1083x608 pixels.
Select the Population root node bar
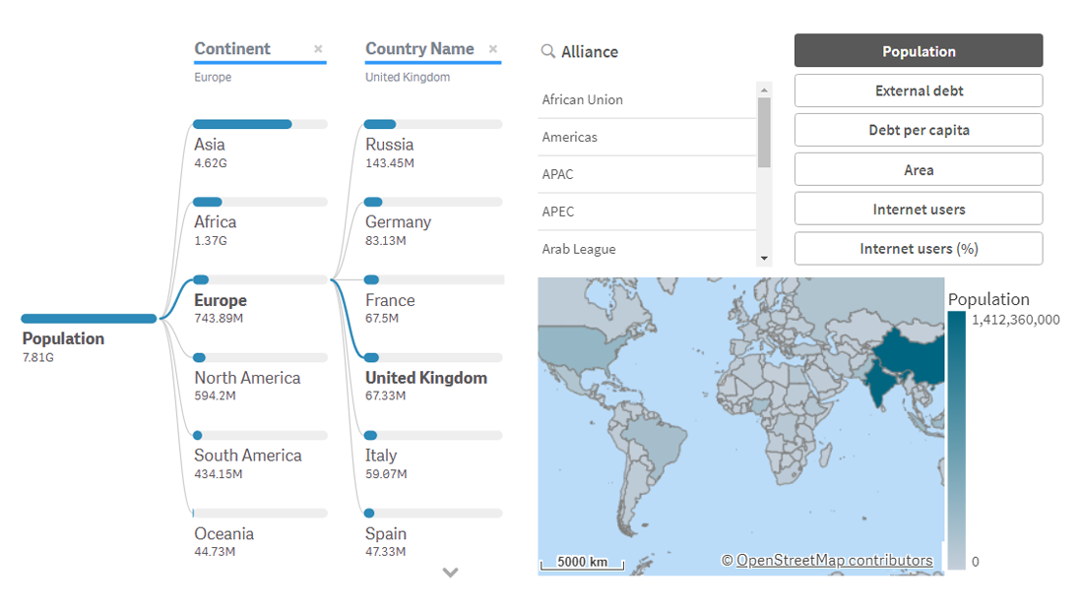89,319
